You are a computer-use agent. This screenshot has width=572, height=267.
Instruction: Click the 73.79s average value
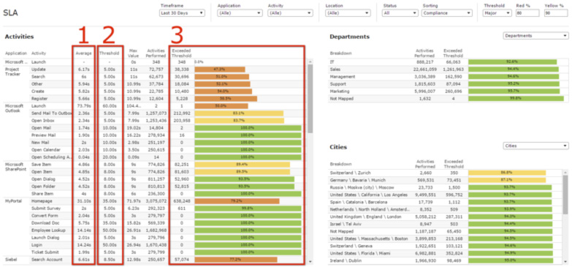[85, 106]
